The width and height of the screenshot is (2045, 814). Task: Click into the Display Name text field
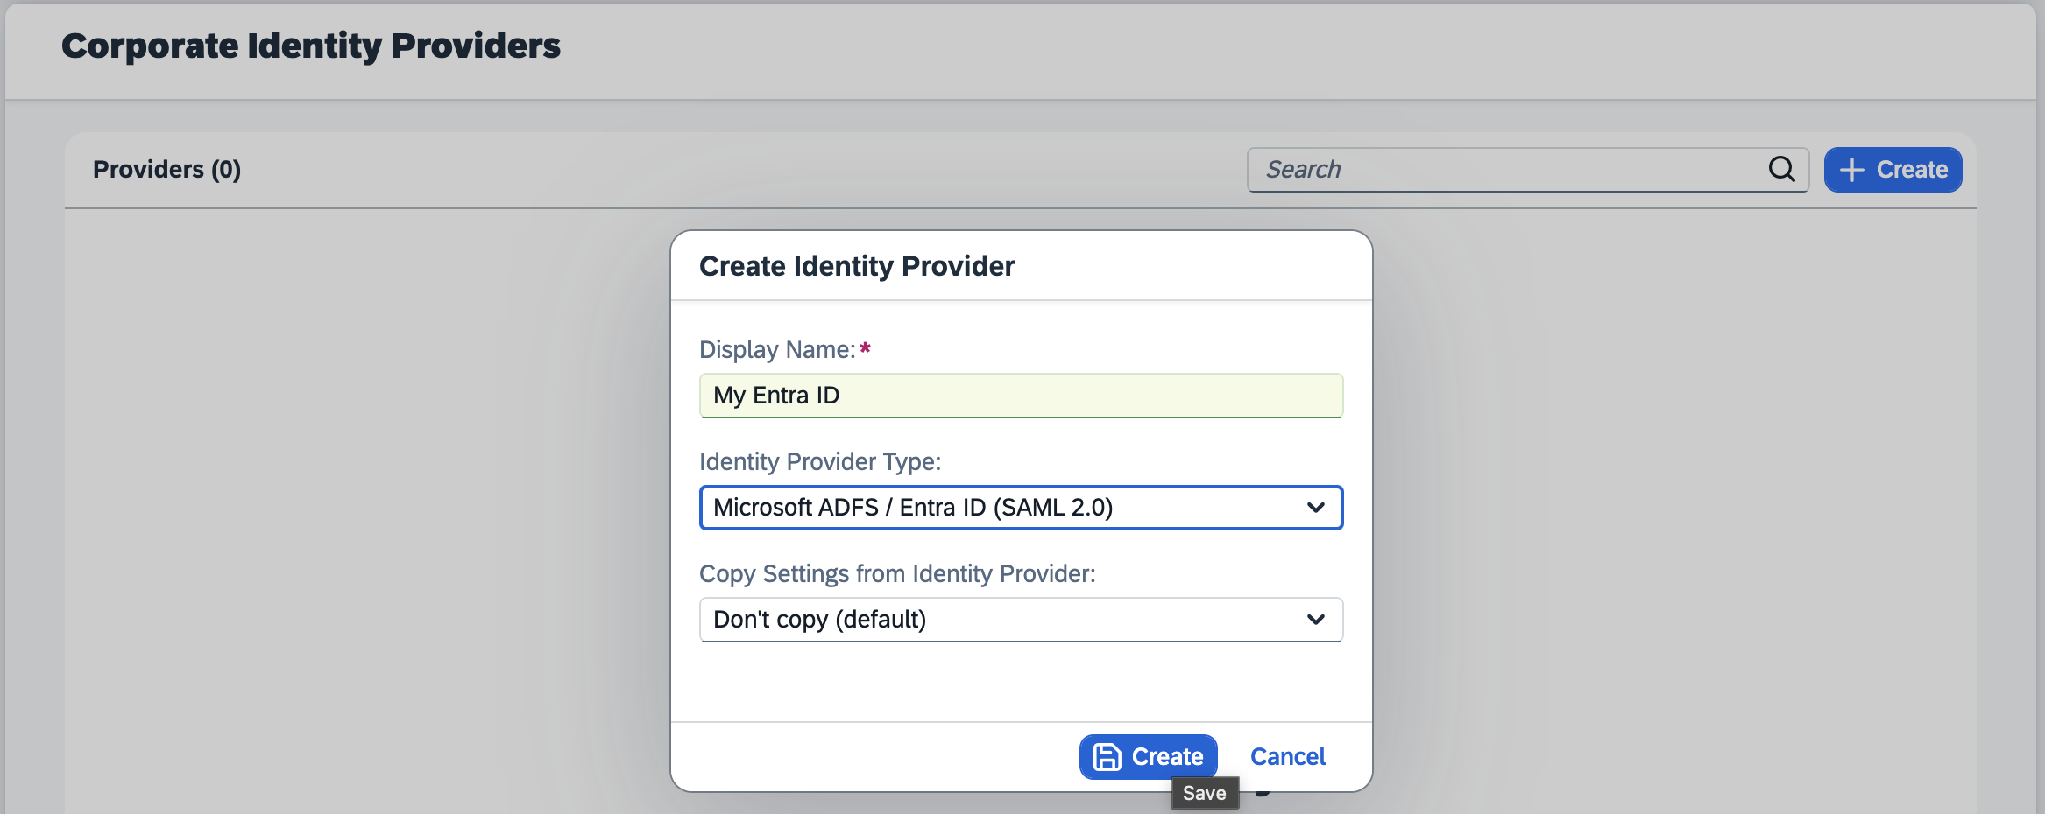[1021, 396]
